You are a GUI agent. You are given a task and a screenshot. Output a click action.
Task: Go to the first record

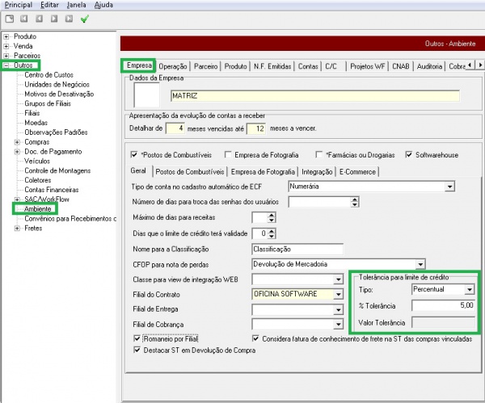click(x=24, y=18)
